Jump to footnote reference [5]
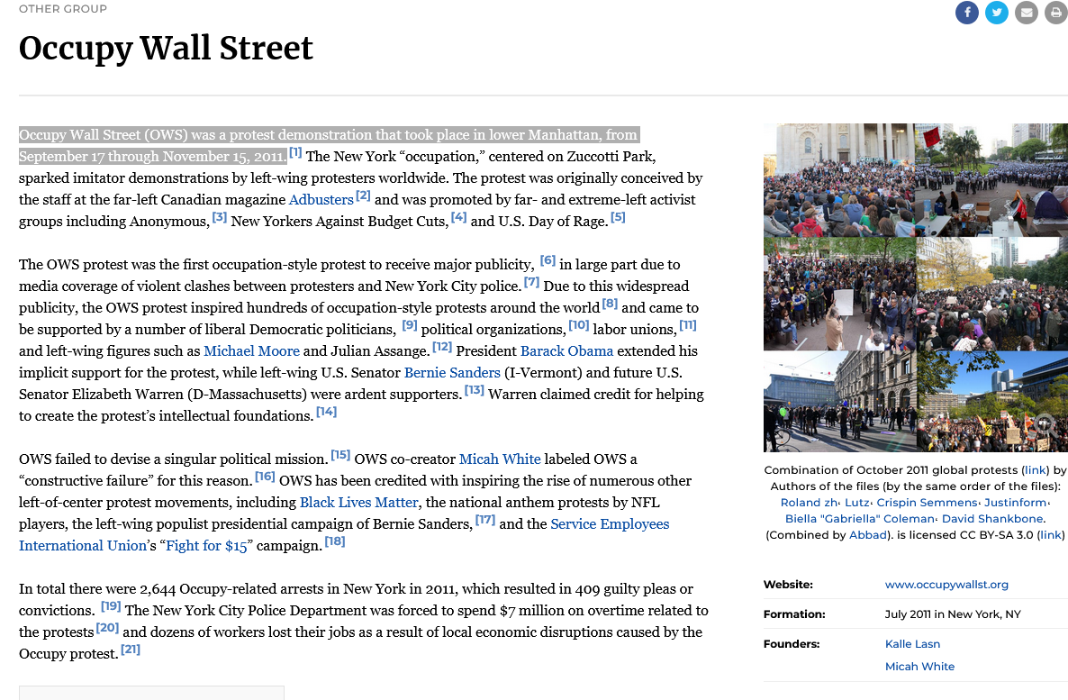This screenshot has height=700, width=1068. coord(618,217)
